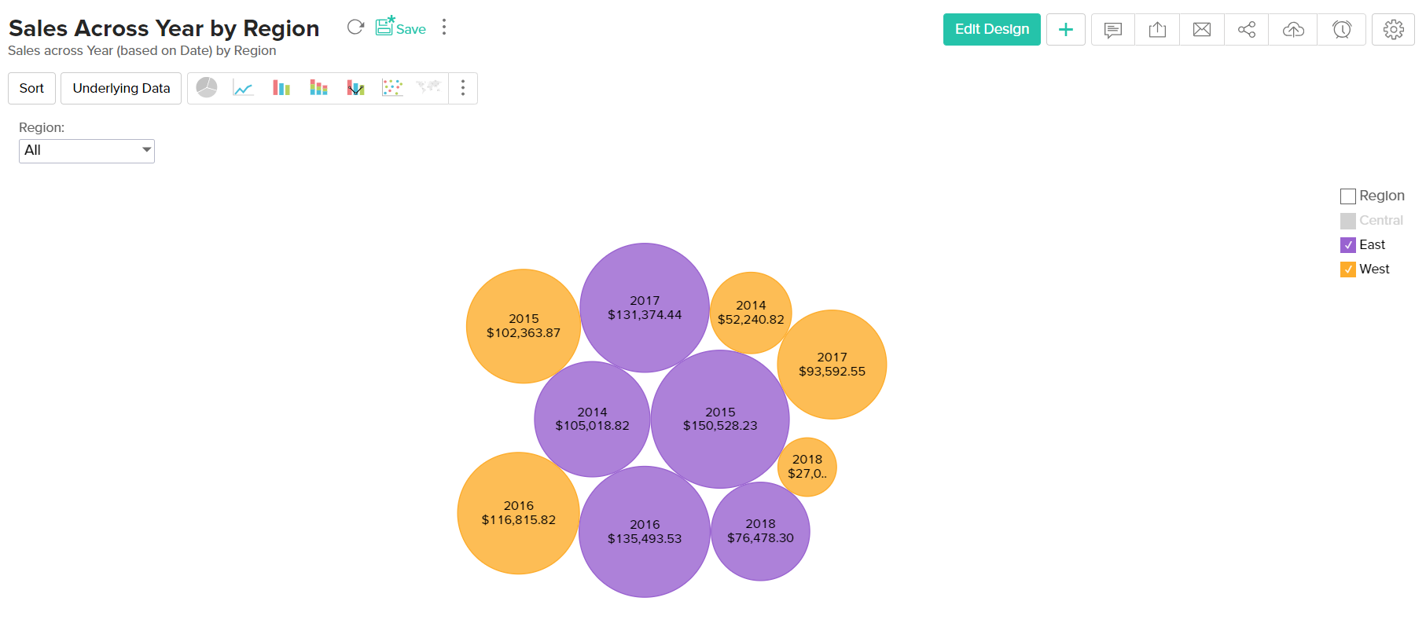
Task: Click the grey Central legend swatch
Action: (1347, 221)
